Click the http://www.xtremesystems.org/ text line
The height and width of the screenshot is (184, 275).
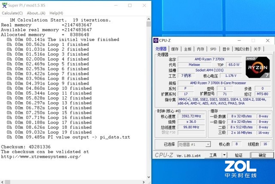pyautogui.click(x=41, y=157)
